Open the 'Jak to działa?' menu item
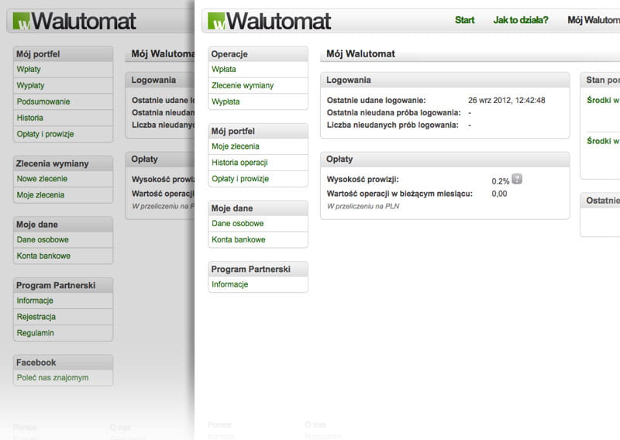Viewport: 620px width, 440px height. click(x=520, y=20)
